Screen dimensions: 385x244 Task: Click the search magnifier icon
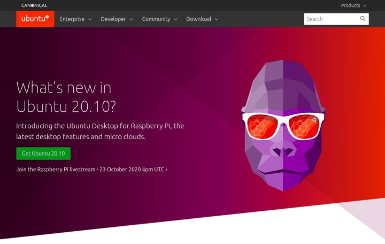pos(363,19)
